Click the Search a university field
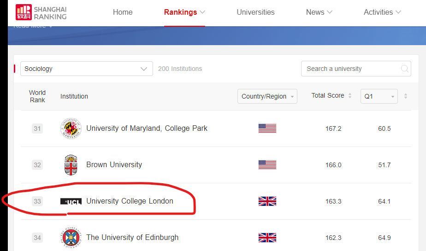The image size is (426, 251). point(350,69)
